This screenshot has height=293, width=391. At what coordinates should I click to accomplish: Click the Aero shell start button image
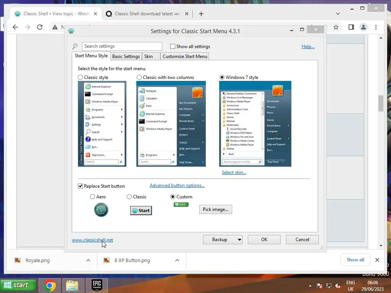tap(101, 210)
